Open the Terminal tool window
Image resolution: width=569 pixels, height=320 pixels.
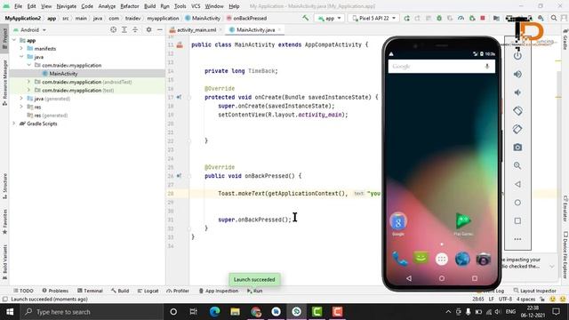(90, 291)
